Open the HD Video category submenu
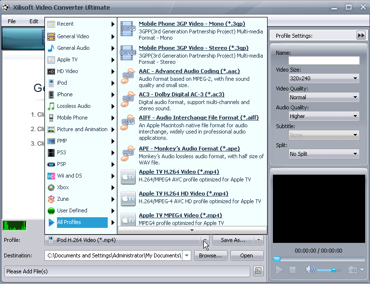Image resolution: width=370 pixels, height=284 pixels. 81,71
